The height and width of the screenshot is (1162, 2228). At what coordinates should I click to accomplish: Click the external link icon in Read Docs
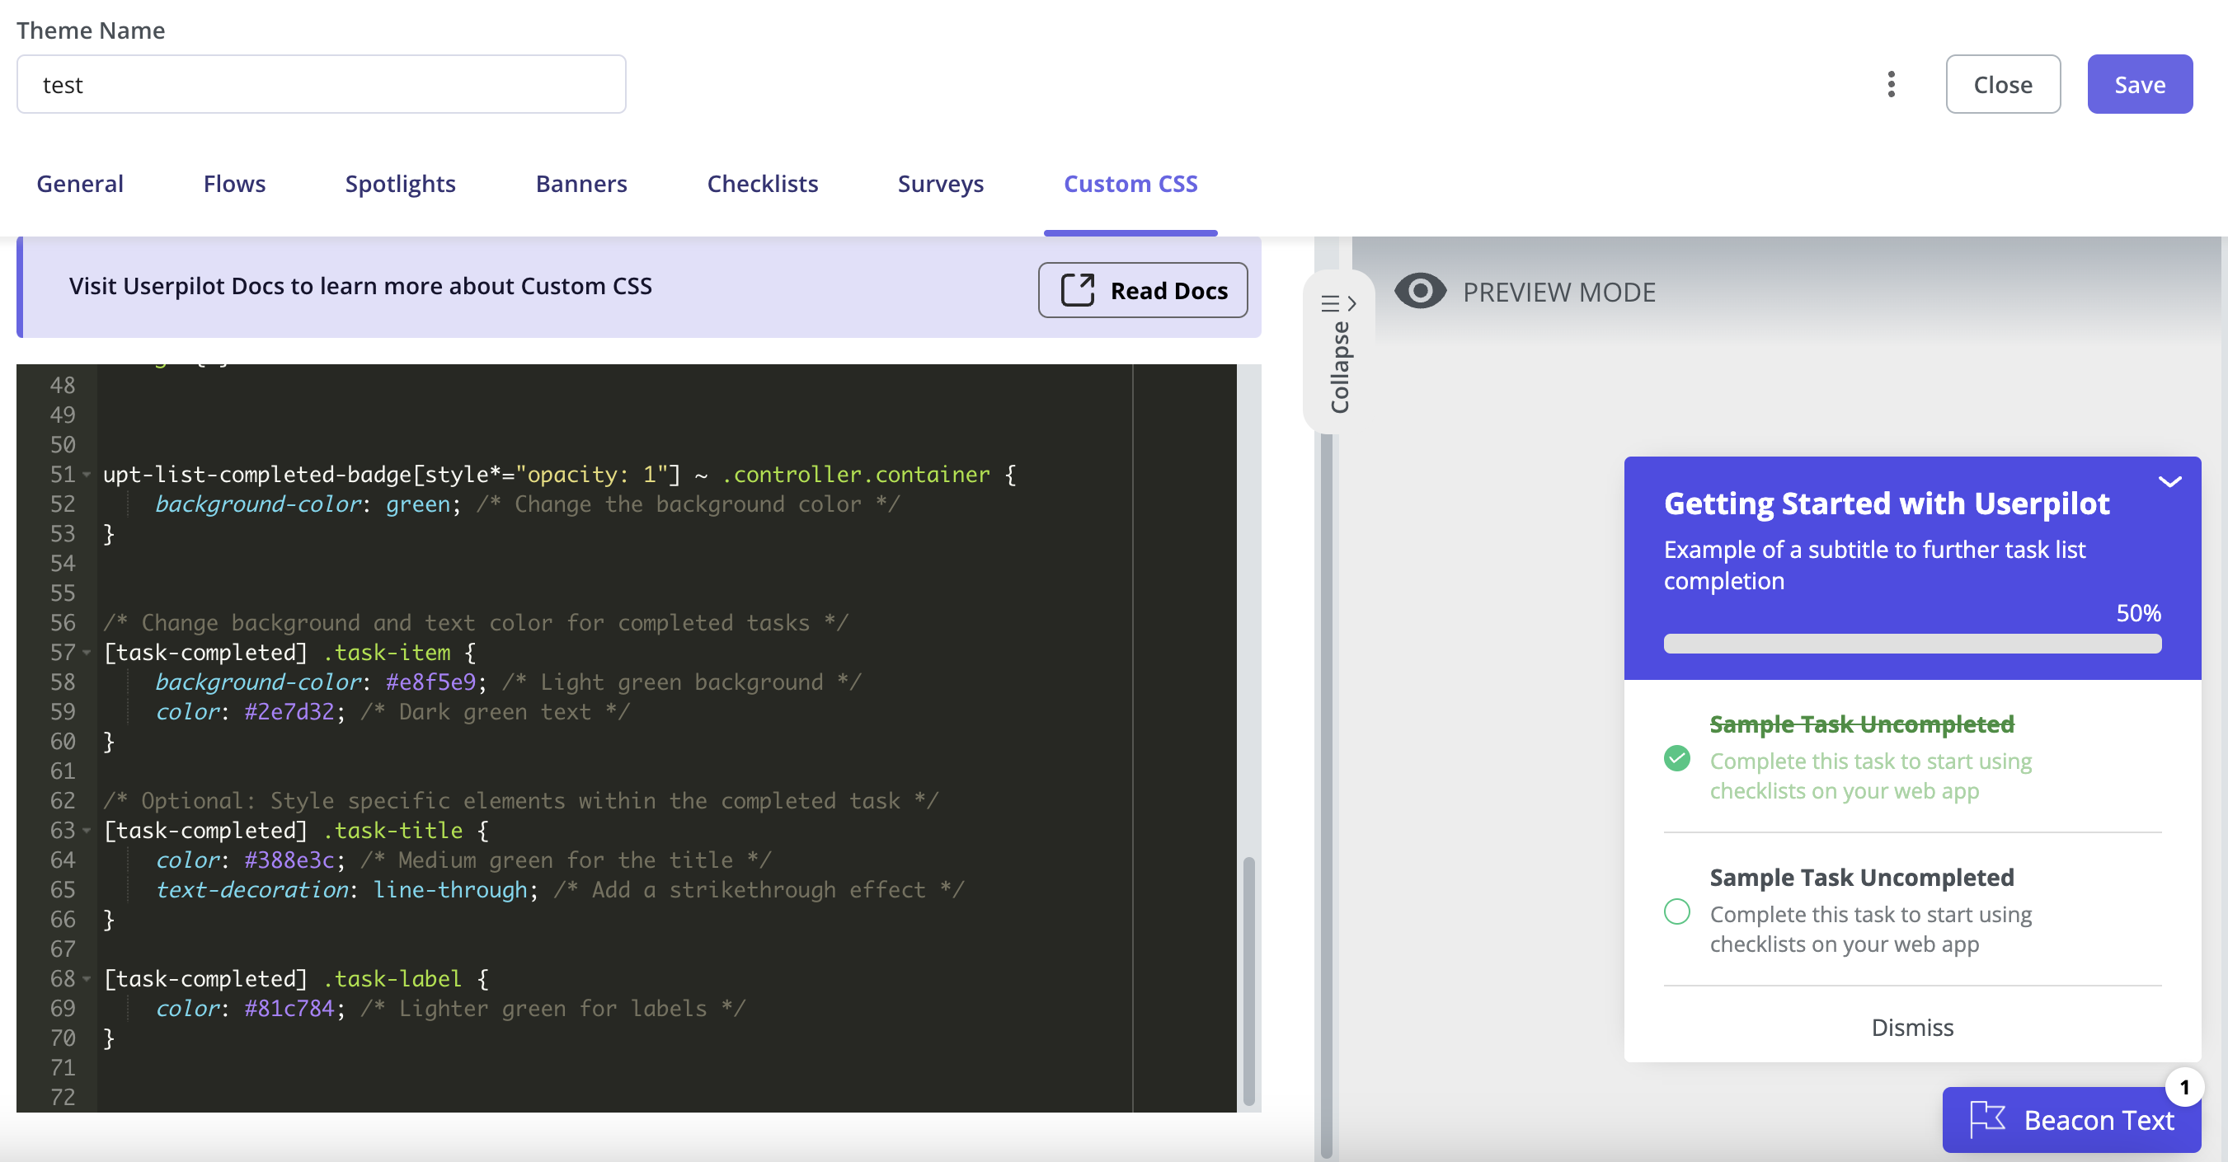tap(1078, 289)
